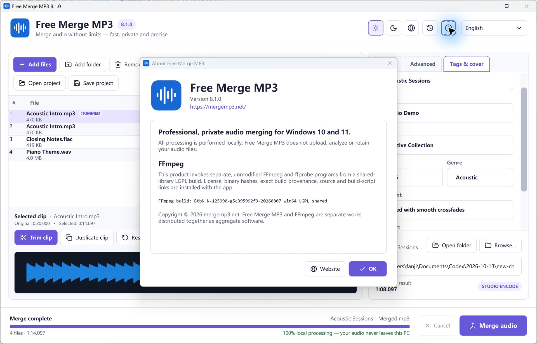The height and width of the screenshot is (344, 537).
Task: Open the mergemp3.net link in dialog
Action: tap(218, 107)
